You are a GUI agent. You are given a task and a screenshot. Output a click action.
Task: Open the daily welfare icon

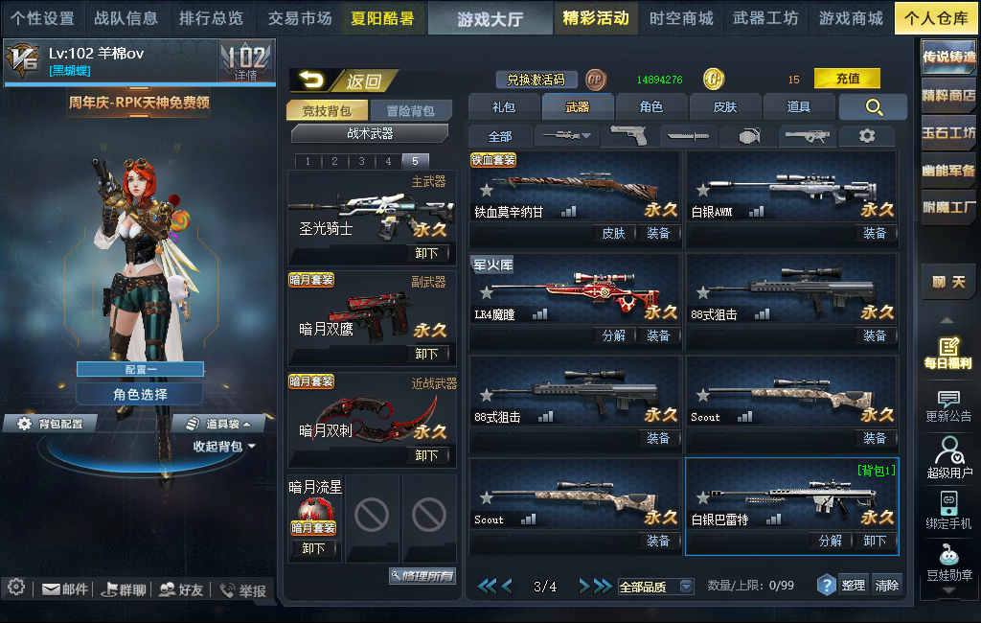click(x=947, y=353)
